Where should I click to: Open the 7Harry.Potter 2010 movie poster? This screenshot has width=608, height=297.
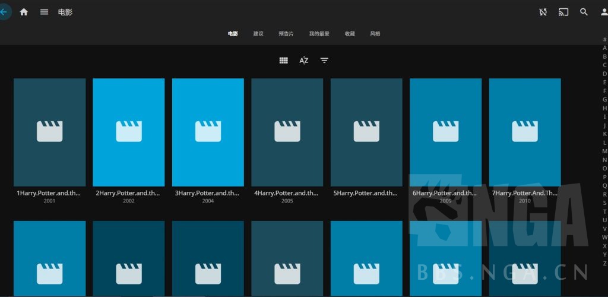(x=525, y=132)
